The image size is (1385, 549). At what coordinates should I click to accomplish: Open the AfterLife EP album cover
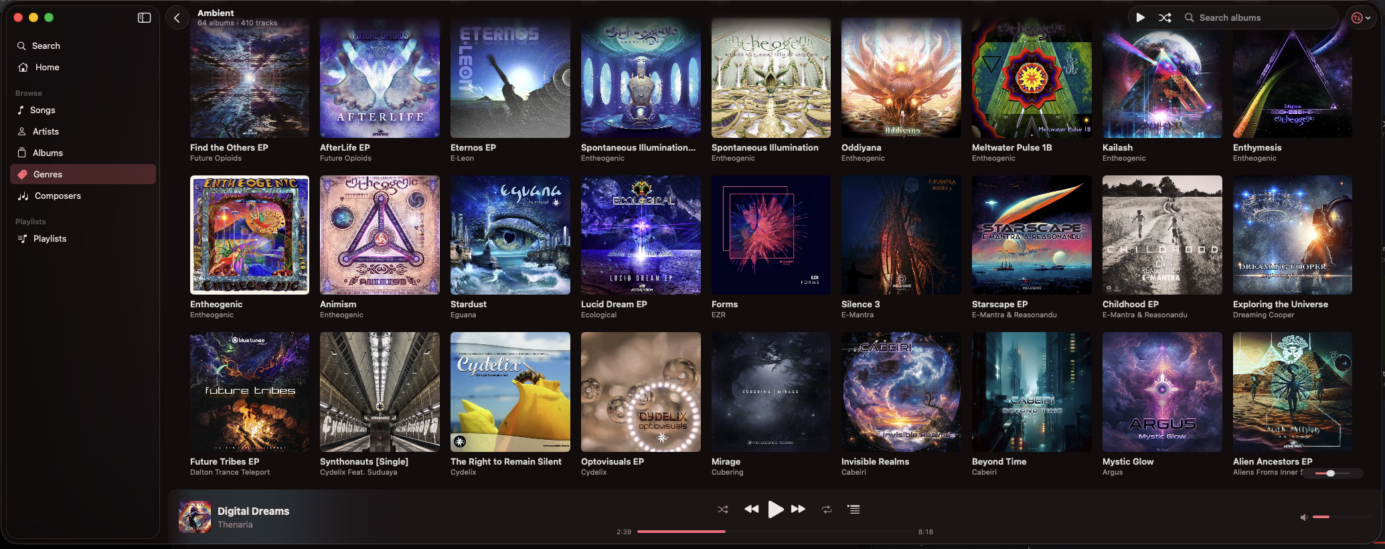pyautogui.click(x=380, y=78)
